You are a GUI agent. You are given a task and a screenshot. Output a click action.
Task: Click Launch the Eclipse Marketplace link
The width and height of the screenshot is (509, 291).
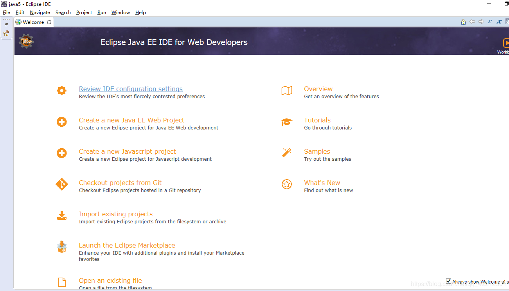click(x=127, y=245)
